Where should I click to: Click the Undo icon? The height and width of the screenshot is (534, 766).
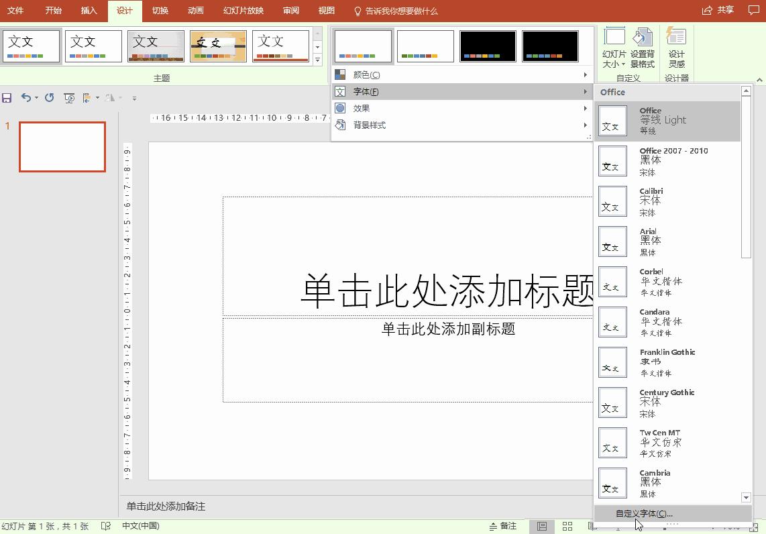[x=25, y=97]
